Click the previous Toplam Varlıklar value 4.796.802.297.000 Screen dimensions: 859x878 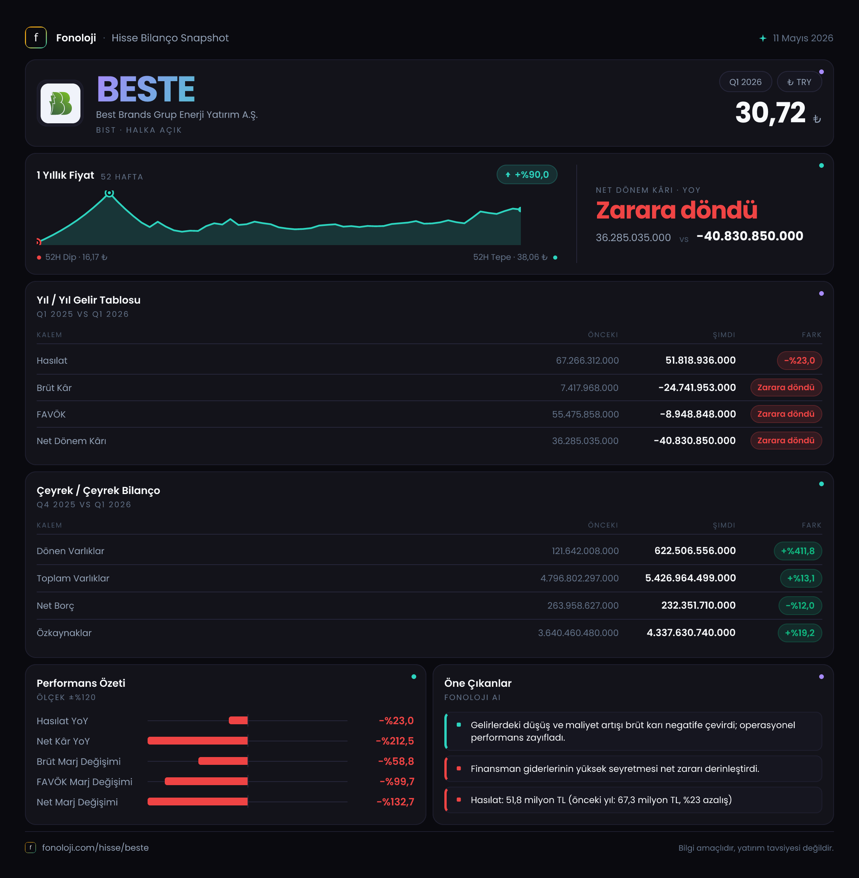point(579,578)
